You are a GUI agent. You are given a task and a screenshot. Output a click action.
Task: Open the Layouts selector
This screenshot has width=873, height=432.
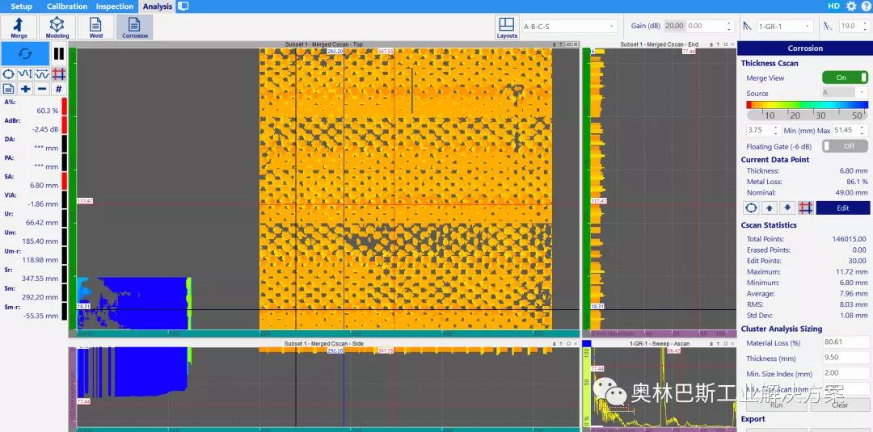507,27
